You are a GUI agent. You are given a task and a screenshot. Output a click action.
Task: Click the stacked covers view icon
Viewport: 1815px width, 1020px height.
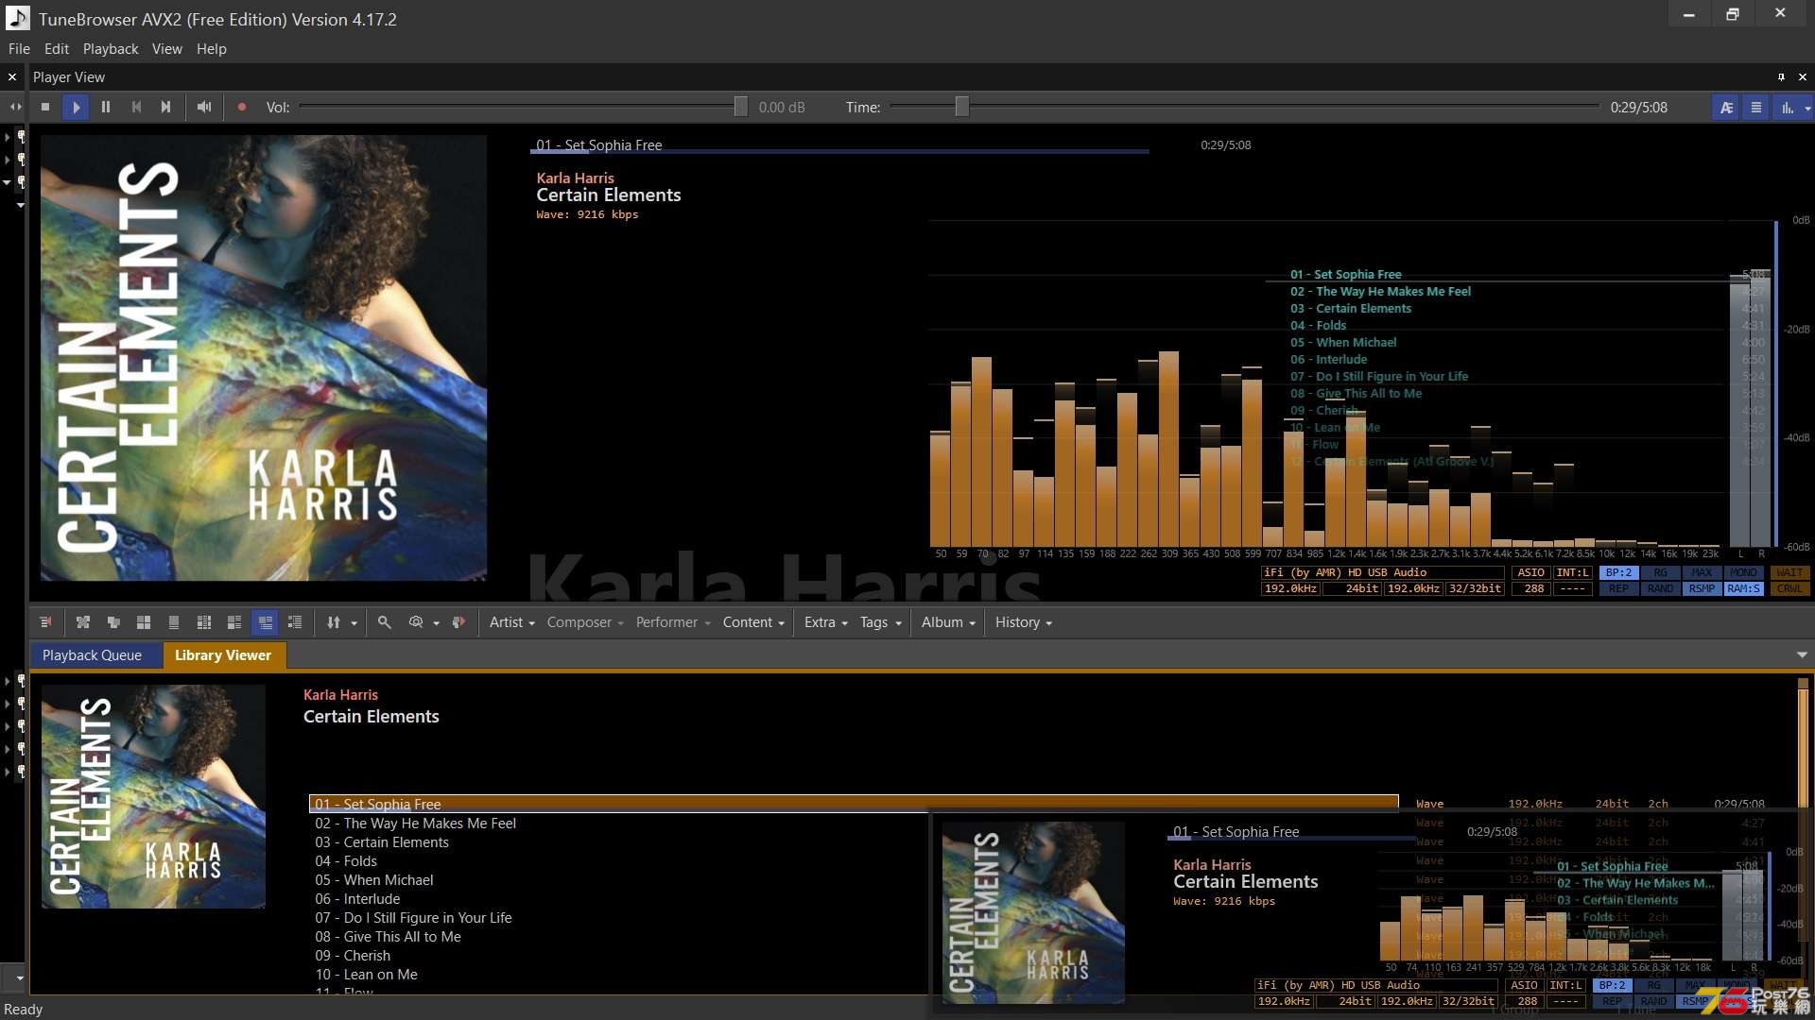click(x=113, y=622)
